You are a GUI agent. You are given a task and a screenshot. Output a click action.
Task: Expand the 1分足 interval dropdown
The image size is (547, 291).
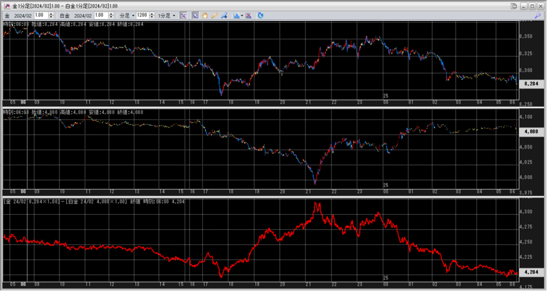click(x=167, y=15)
